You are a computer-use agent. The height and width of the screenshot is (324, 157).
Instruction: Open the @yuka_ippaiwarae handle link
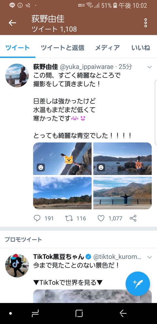click(87, 67)
